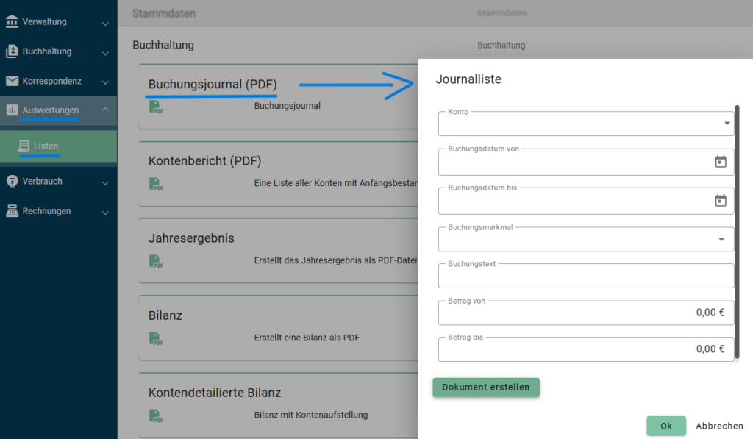Click the Dokument erstellen button
753x439 pixels.
tap(486, 388)
